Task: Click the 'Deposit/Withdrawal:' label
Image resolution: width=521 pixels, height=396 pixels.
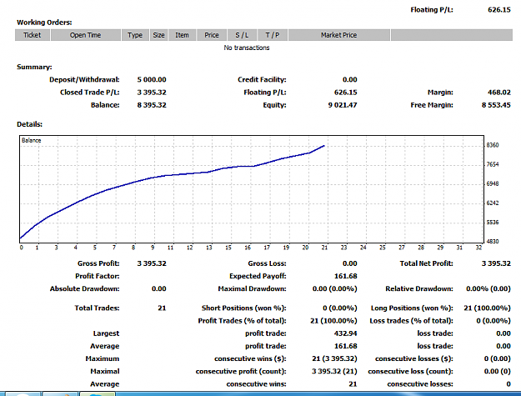Action: (84, 80)
